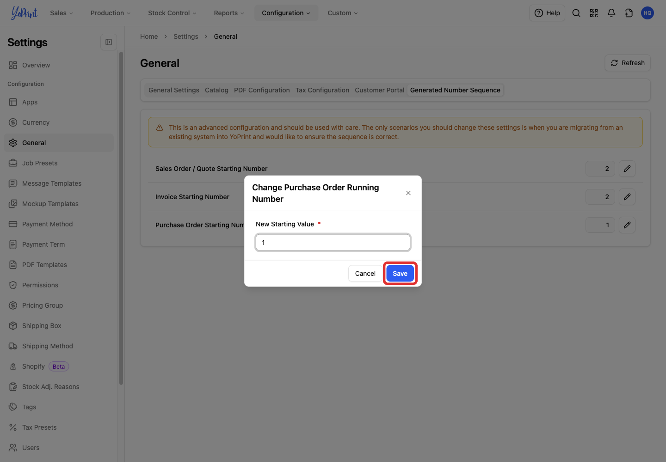Switch to Customer Portal tab

[380, 90]
